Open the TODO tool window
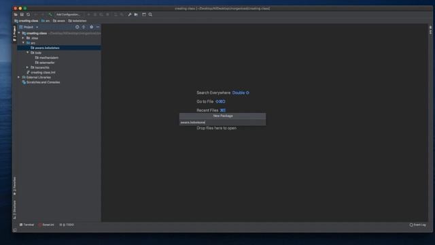Image resolution: width=435 pixels, height=245 pixels. point(67,225)
